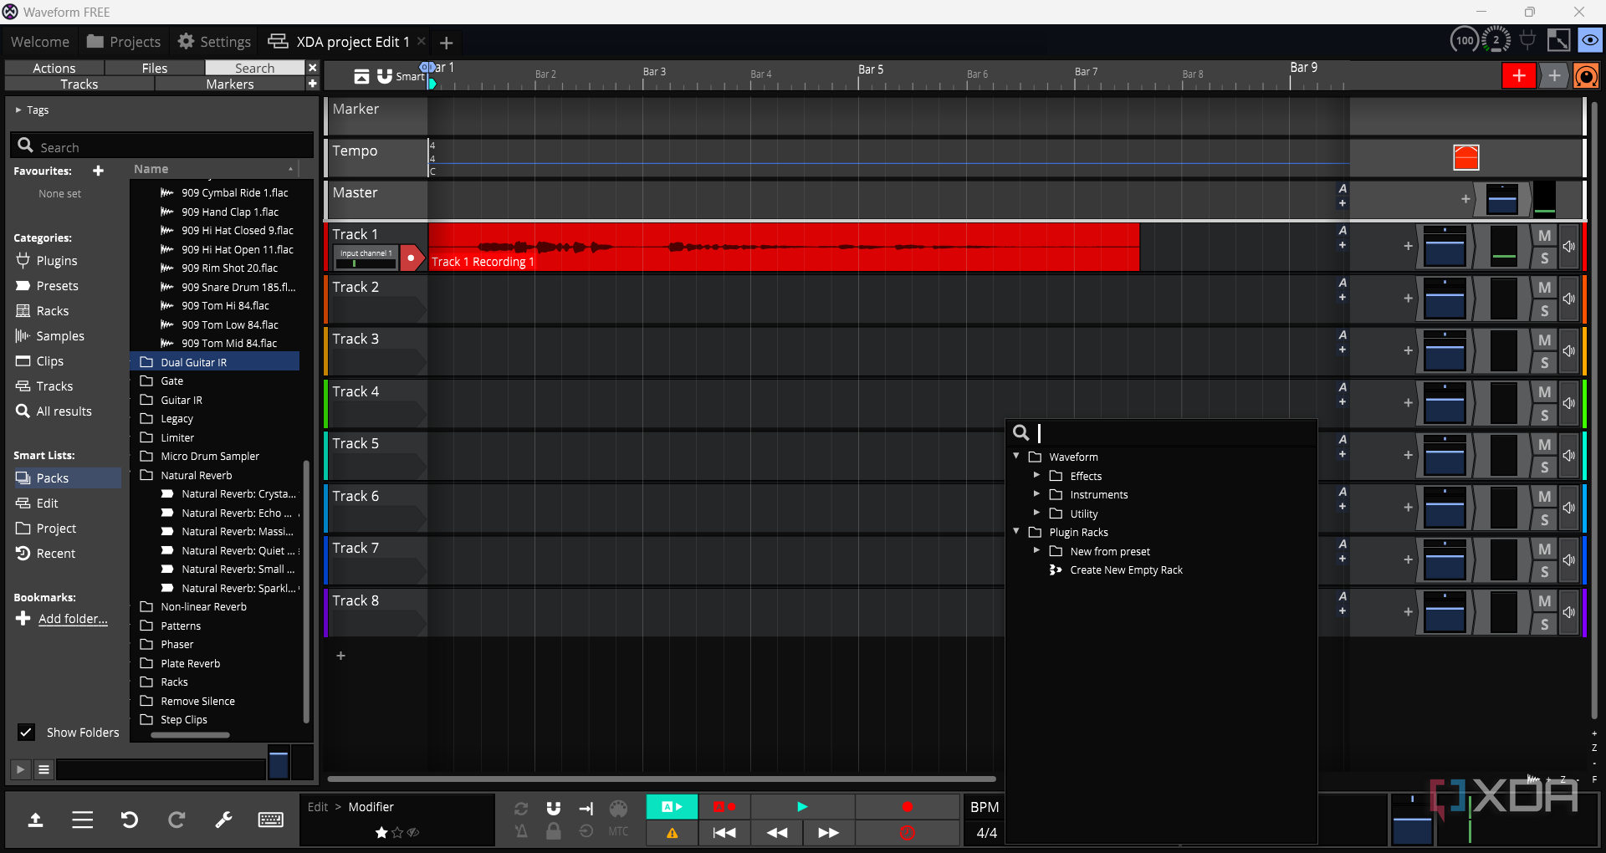Click the red add plugin plus button

(x=1518, y=76)
